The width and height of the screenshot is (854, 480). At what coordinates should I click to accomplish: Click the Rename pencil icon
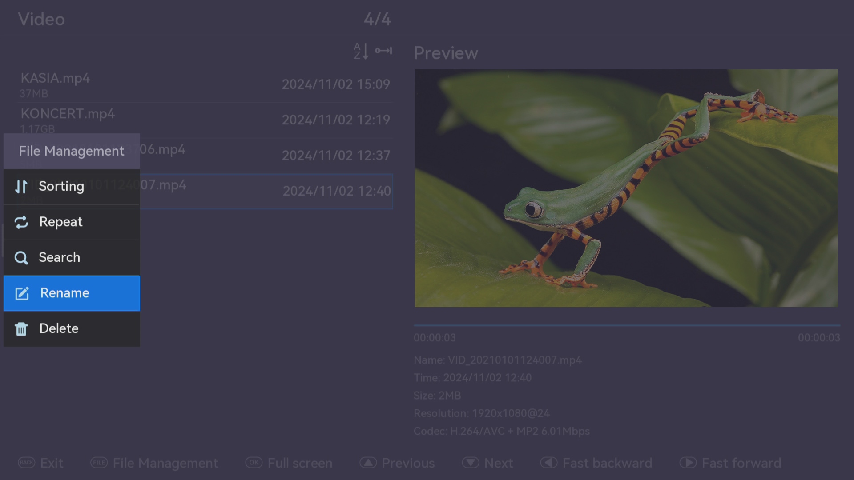coord(22,293)
